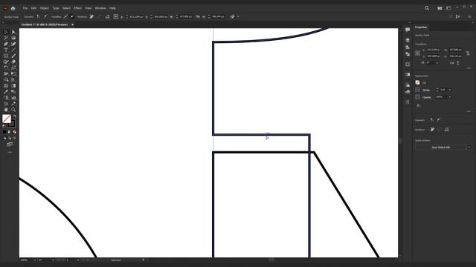Expand the opacity slider arrow in Properties
476x267 pixels.
pos(449,97)
